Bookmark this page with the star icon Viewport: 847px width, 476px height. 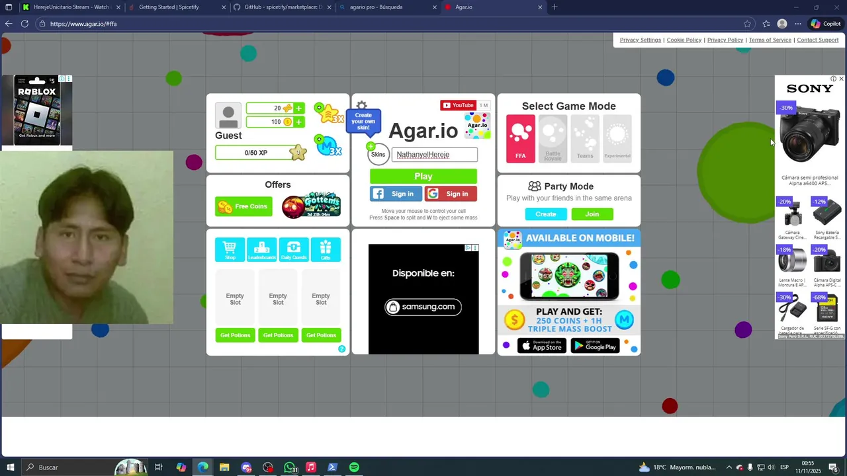pos(747,24)
